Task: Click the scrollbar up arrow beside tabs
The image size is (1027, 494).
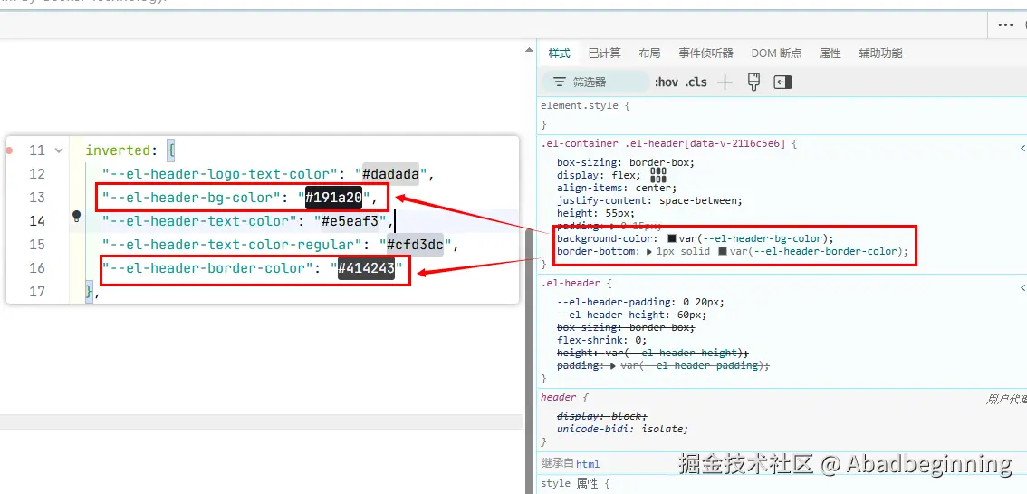Action: pos(529,50)
